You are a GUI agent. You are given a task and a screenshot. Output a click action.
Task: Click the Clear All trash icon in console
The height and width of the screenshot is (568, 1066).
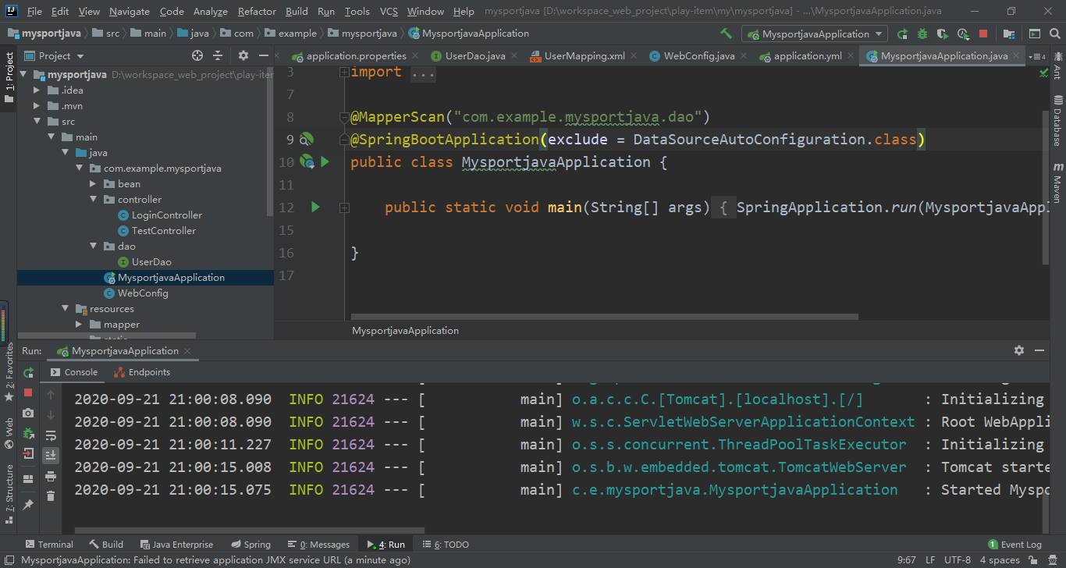coord(51,496)
